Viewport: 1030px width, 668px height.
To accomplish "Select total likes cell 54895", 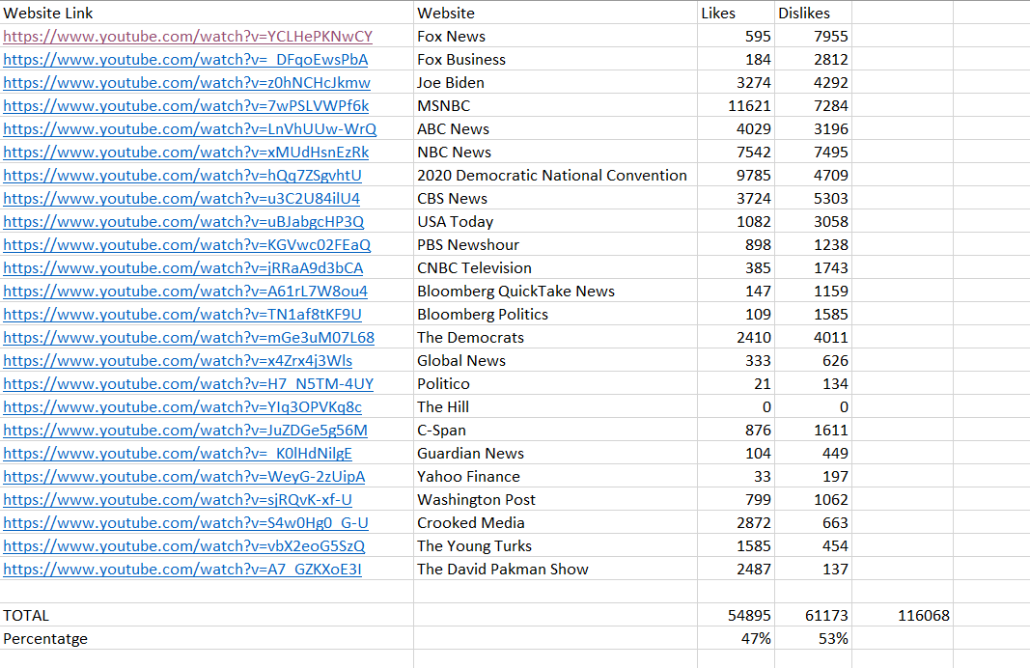I will (737, 616).
